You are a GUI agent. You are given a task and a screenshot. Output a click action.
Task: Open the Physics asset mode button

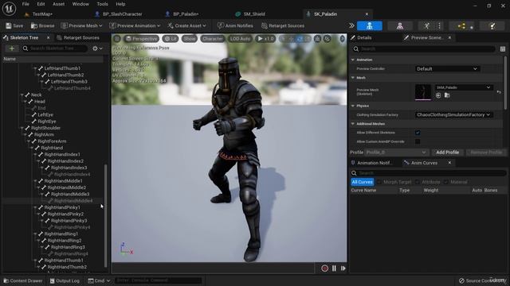(492, 26)
